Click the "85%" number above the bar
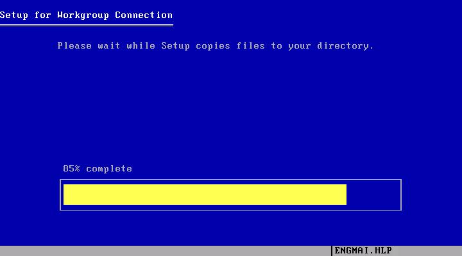Image resolution: width=462 pixels, height=256 pixels. point(71,169)
